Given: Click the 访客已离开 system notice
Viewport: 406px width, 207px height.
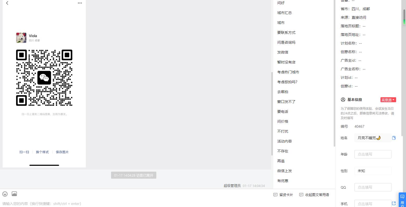Looking at the screenshot, I should coord(134,175).
